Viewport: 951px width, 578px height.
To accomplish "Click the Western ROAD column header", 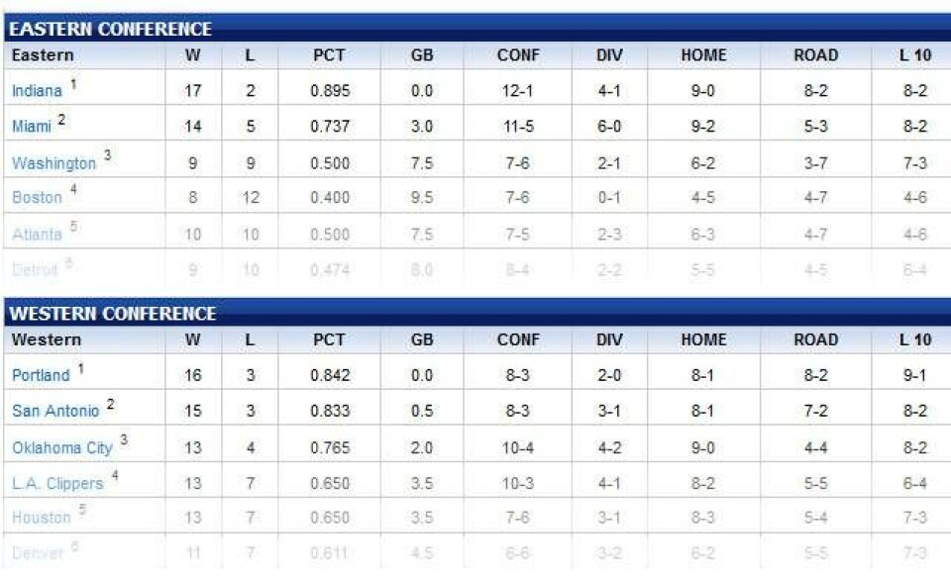I will click(x=816, y=339).
